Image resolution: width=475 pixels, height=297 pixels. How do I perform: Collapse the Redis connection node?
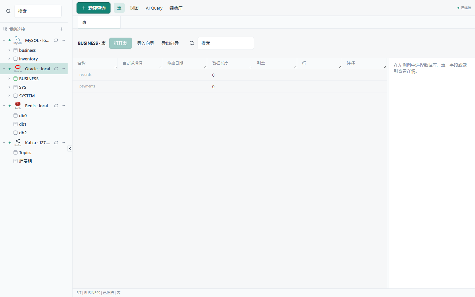point(4,106)
